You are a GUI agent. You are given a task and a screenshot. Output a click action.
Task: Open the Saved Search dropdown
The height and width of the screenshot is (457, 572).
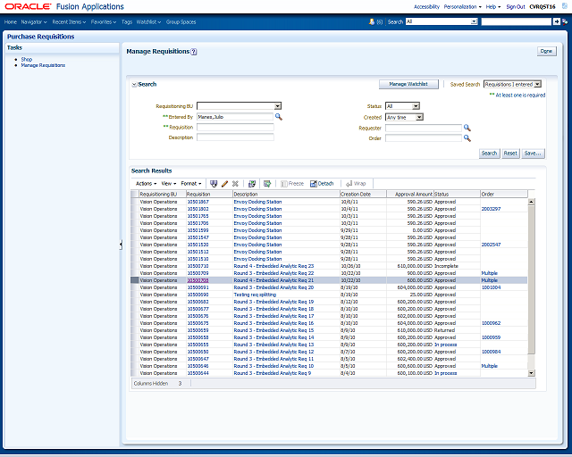[537, 84]
